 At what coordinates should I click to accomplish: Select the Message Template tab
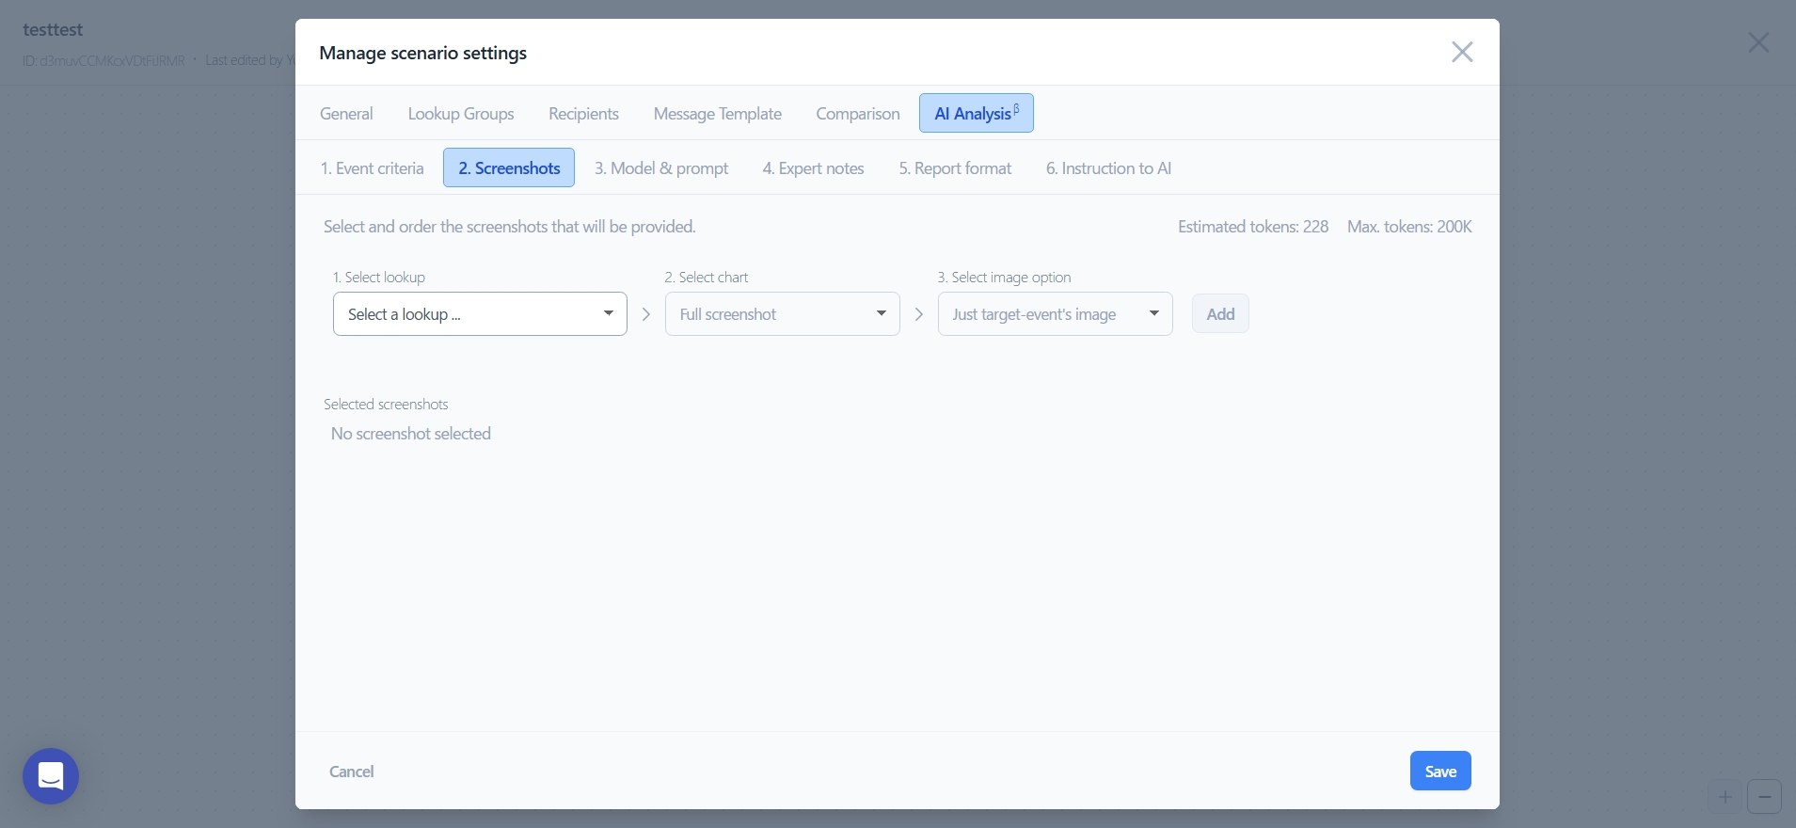tap(717, 114)
